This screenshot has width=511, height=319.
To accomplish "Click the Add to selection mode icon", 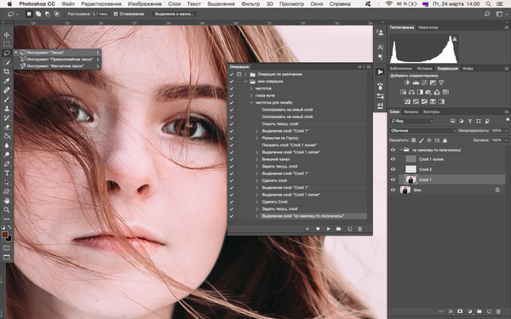I will (x=38, y=14).
